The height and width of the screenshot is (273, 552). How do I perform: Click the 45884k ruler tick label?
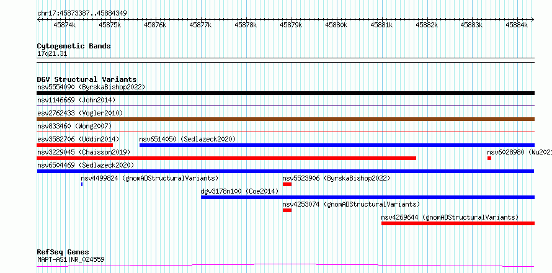pyautogui.click(x=517, y=25)
